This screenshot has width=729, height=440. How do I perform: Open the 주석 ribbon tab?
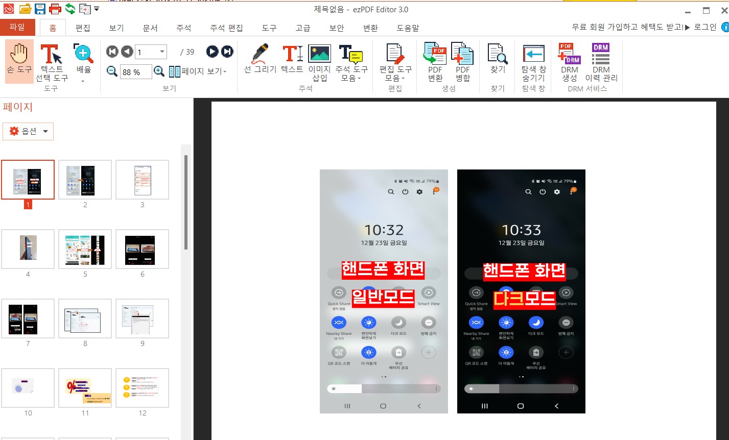click(x=184, y=28)
